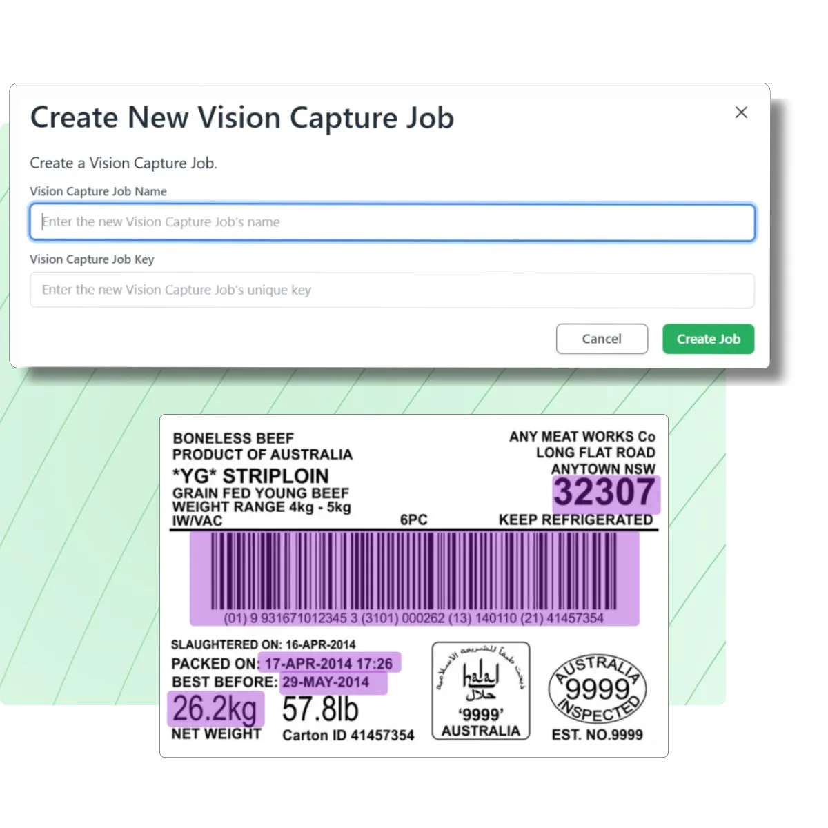Select the highlighted net weight 26.2kg
This screenshot has height=828, width=828.
tap(215, 709)
